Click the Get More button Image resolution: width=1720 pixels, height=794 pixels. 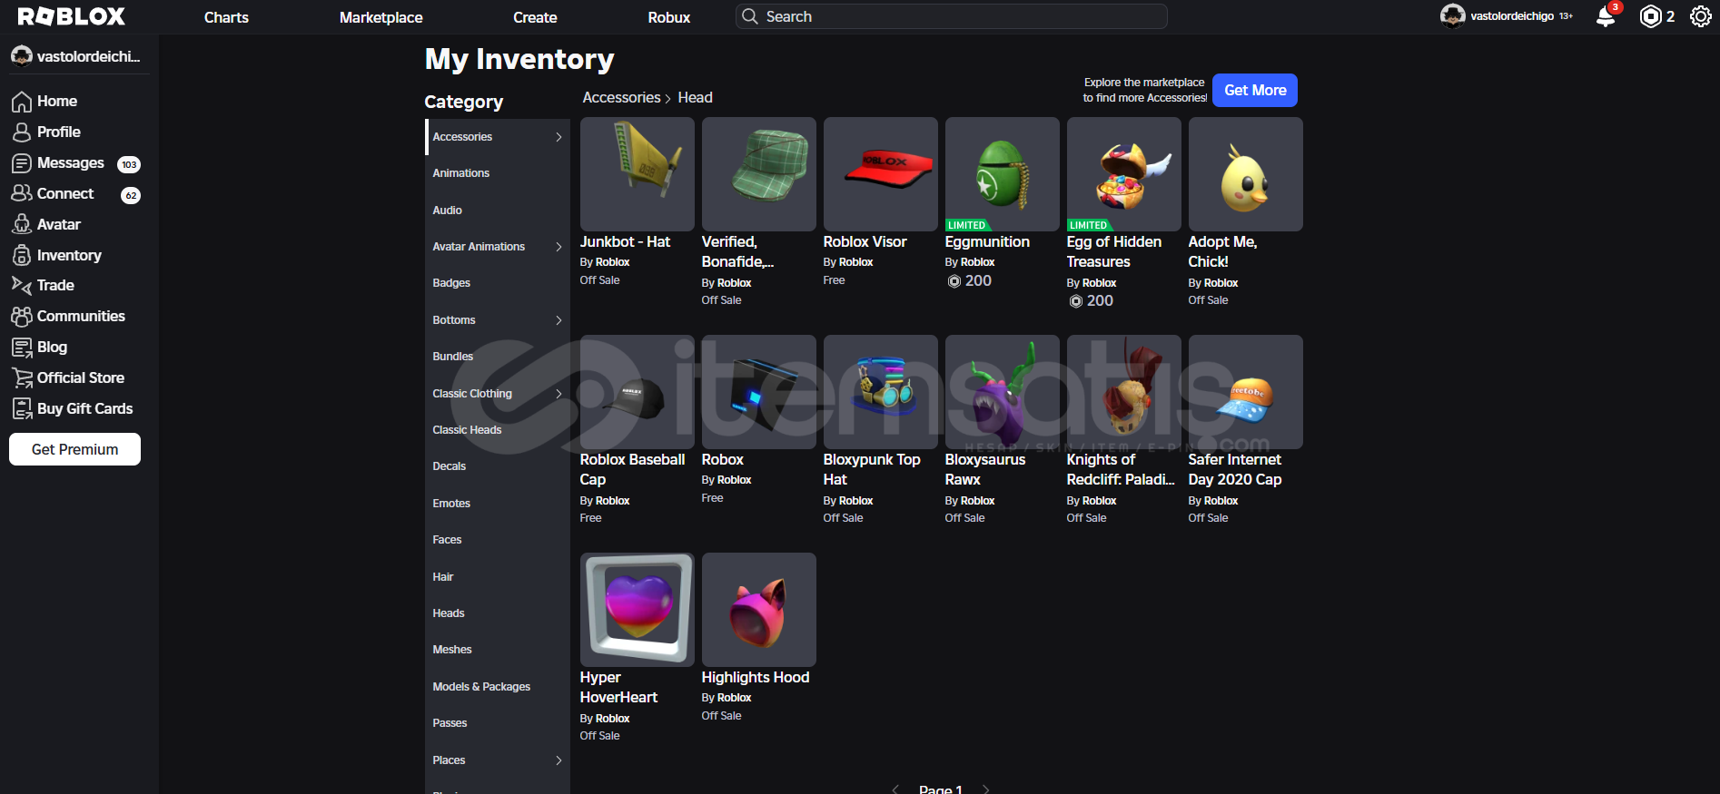pos(1255,91)
